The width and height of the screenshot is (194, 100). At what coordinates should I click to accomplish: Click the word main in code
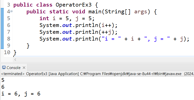coord(95,12)
